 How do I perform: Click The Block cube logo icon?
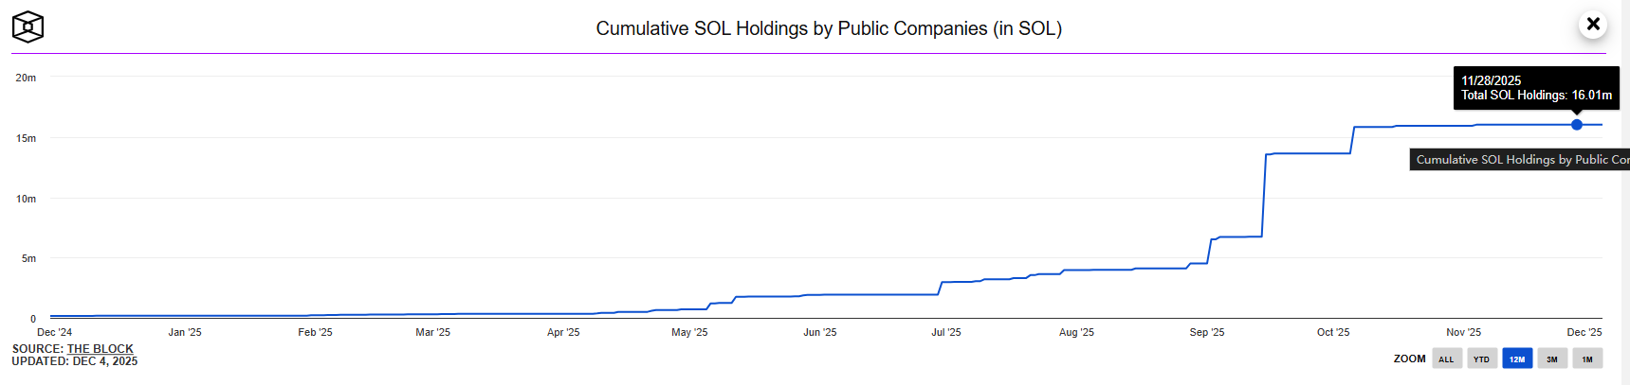point(27,26)
